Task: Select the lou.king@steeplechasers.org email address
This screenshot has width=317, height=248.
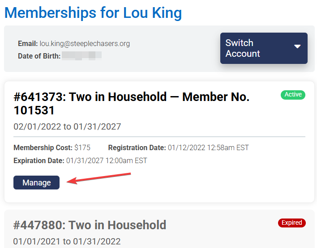Action: 85,44
